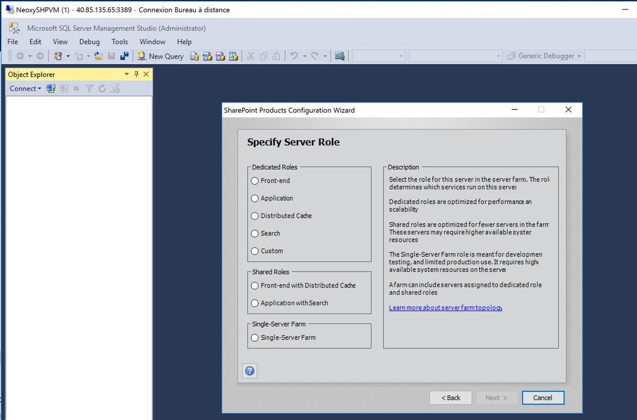Click the Paste icon in the toolbar
The image size is (637, 420).
(276, 56)
